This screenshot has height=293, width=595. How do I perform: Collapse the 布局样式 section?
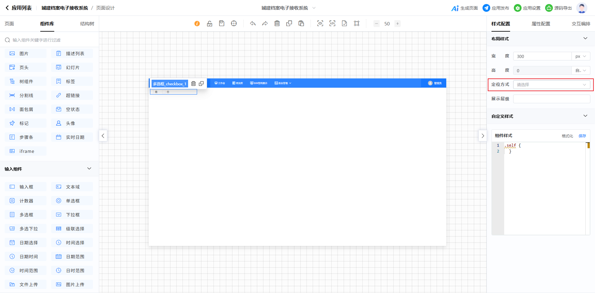(585, 38)
